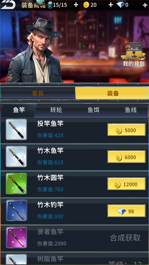Buy 竹木鱼竿 for 6000 coins
The image size is (149, 265).
pyautogui.click(x=126, y=157)
